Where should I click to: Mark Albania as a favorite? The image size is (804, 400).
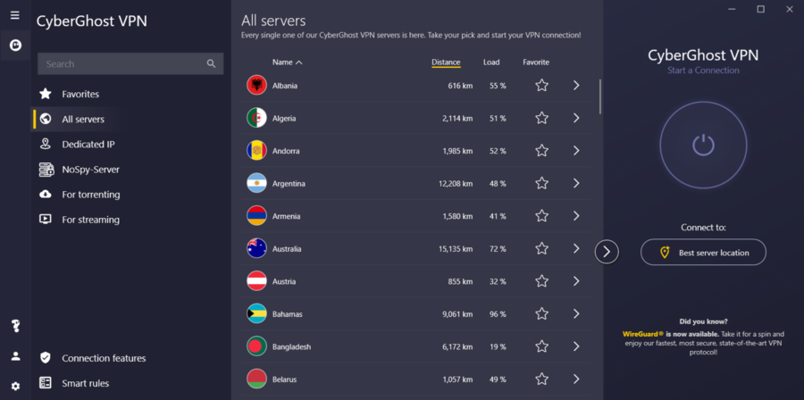[541, 86]
